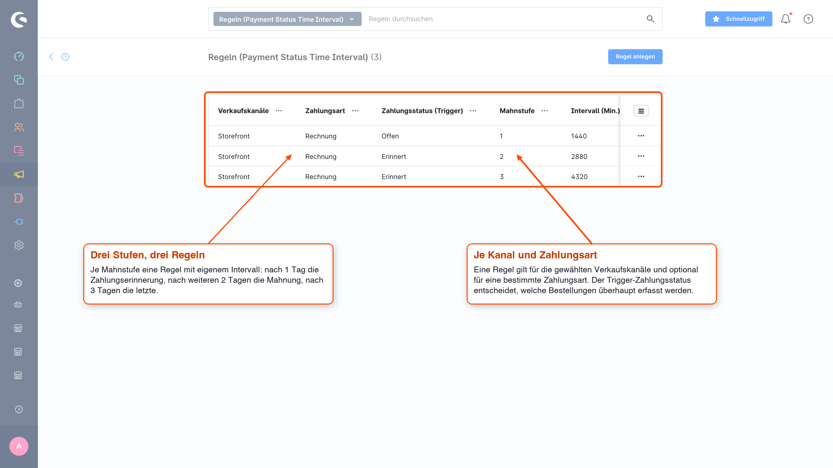The height and width of the screenshot is (468, 833).
Task: Sort by the Intervall (Min.) column header
Action: point(595,111)
